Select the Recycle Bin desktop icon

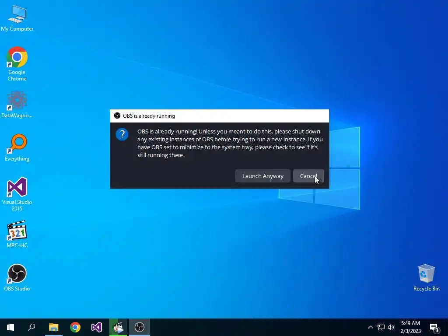click(426, 277)
